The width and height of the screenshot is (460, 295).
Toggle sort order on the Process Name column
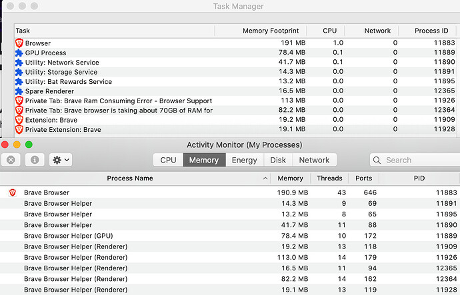click(130, 178)
